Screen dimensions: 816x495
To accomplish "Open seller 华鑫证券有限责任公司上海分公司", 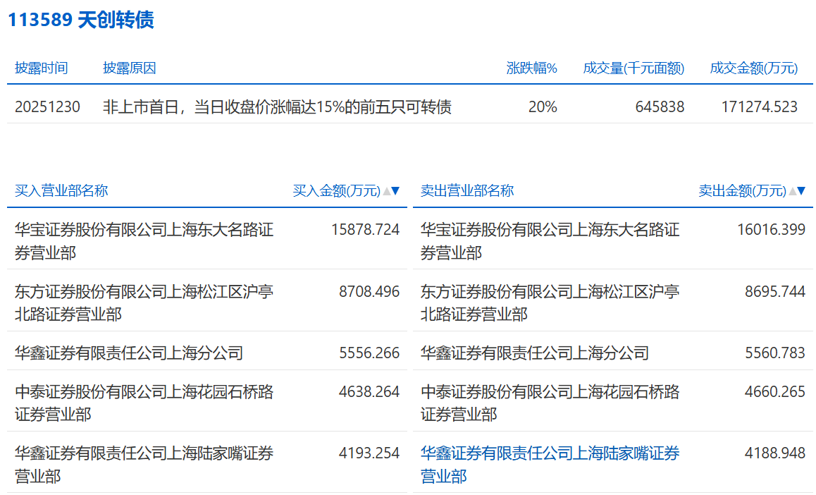I will (x=535, y=353).
